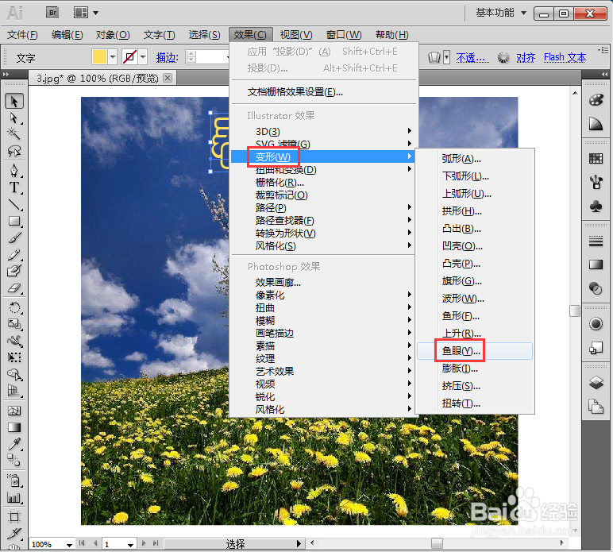Open the Stroke panel lines icon
The width and height of the screenshot is (613, 552).
596,241
